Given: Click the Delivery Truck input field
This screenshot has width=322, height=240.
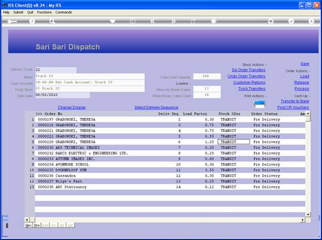Looking at the screenshot, I should click(x=56, y=70).
